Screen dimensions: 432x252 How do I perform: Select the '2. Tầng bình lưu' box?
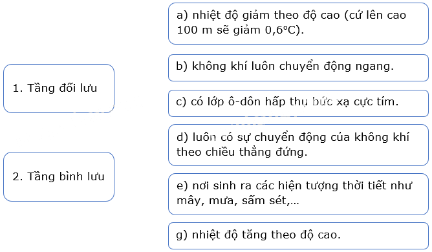click(59, 176)
